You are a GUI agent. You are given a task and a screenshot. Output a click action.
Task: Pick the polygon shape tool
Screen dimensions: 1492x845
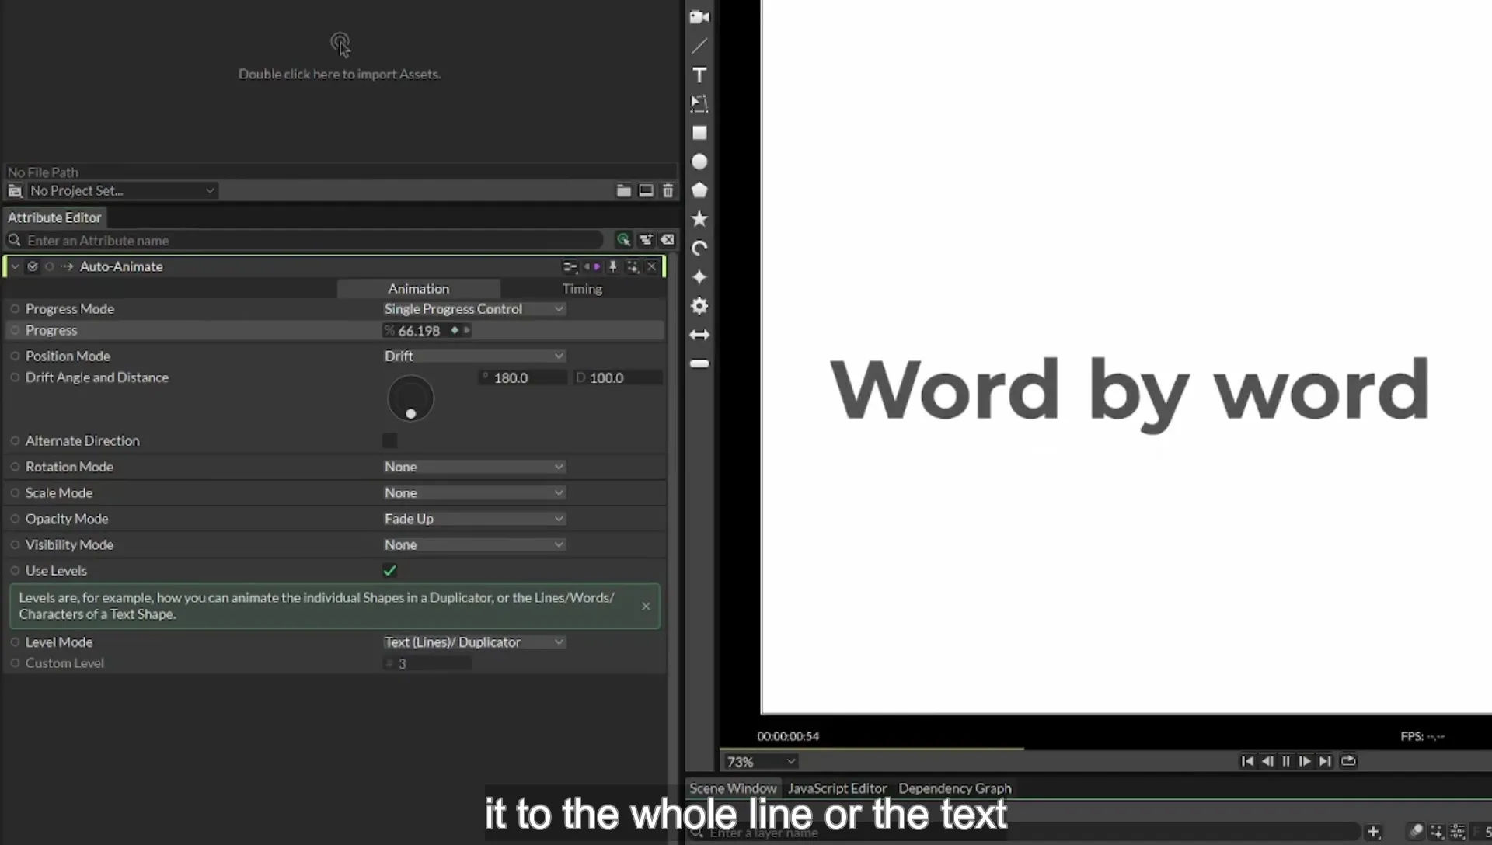click(x=699, y=190)
